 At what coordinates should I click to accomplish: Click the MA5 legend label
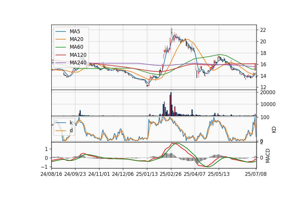(75, 31)
